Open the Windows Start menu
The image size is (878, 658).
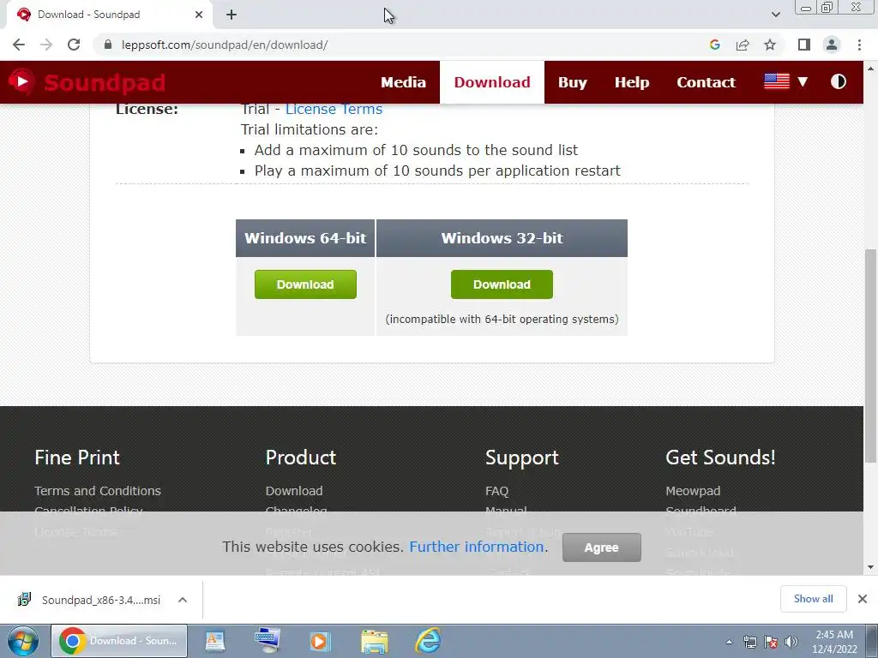click(22, 641)
